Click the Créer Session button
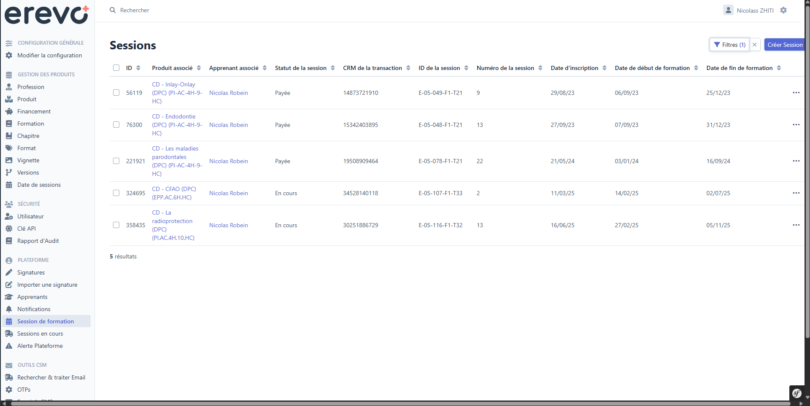 [785, 45]
